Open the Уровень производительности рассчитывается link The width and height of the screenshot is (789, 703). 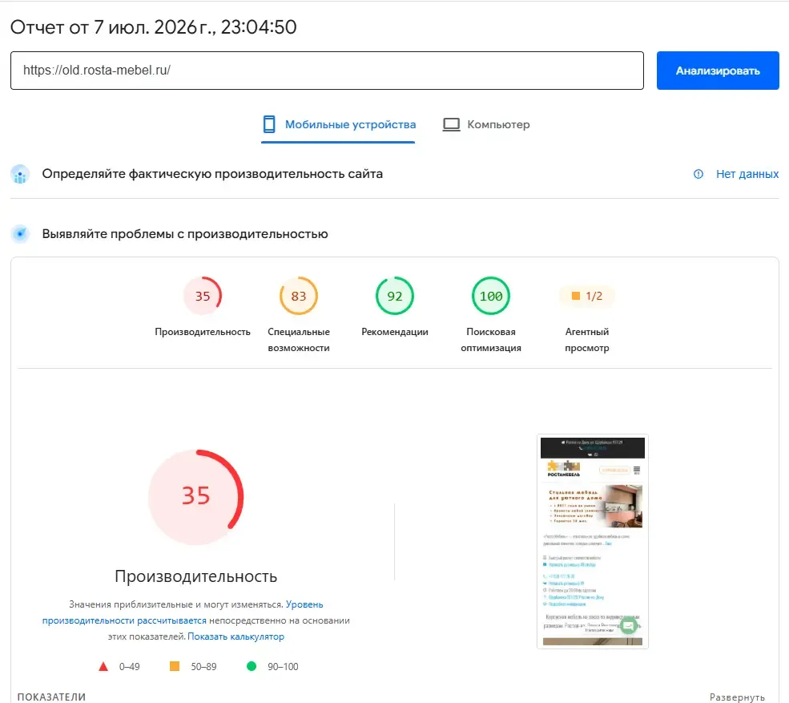[183, 612]
